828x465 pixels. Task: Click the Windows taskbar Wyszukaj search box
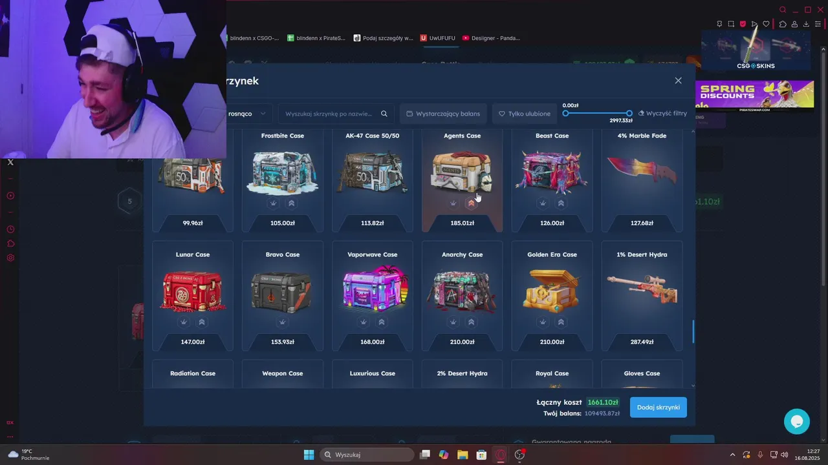click(368, 455)
